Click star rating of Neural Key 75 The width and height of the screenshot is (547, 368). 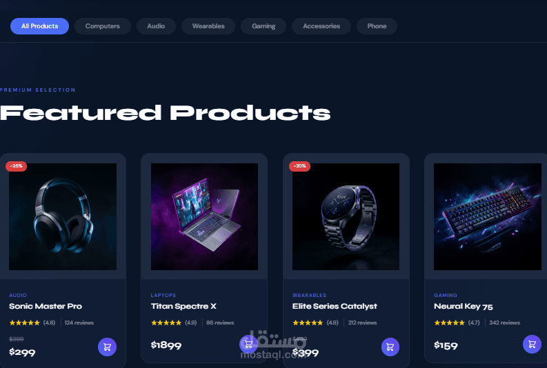coord(449,323)
